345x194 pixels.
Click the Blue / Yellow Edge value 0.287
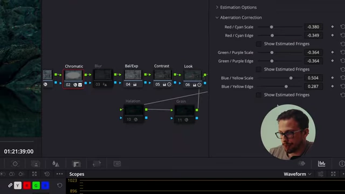pos(313,86)
